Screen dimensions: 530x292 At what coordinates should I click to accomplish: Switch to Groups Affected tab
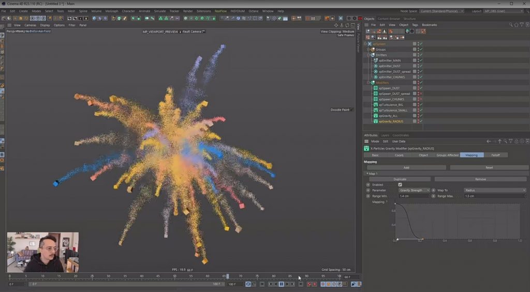[447, 155]
